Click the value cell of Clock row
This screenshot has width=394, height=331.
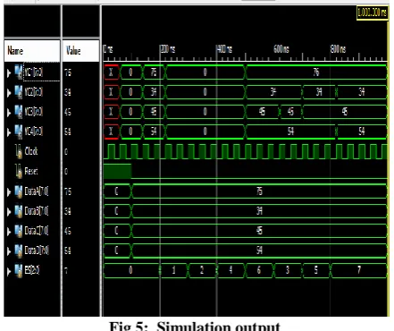[66, 151]
